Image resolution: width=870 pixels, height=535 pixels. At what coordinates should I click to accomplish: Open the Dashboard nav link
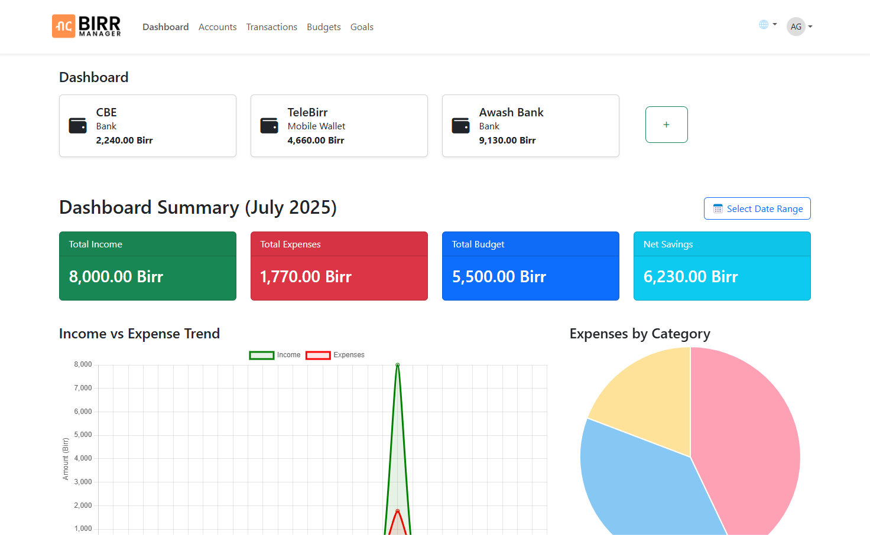165,27
